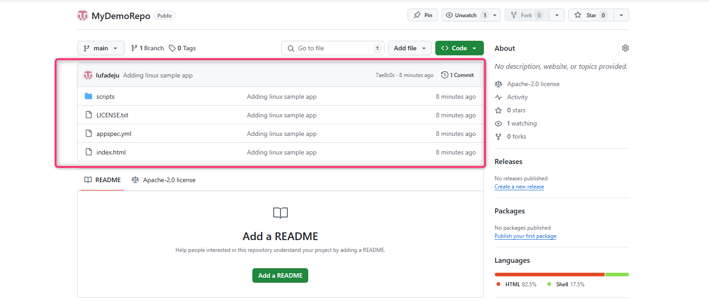The image size is (709, 299).
Task: Click 8 minutes ago in LICENSE.txt row
Action: pyautogui.click(x=456, y=115)
